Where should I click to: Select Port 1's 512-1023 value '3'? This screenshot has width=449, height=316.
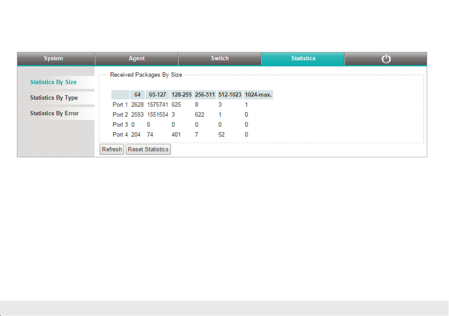point(220,105)
